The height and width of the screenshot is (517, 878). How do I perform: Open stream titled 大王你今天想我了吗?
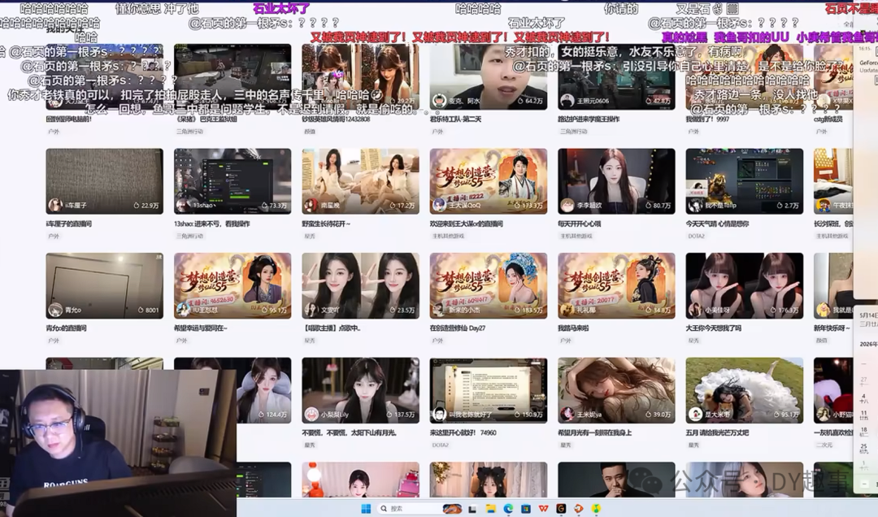(x=714, y=328)
